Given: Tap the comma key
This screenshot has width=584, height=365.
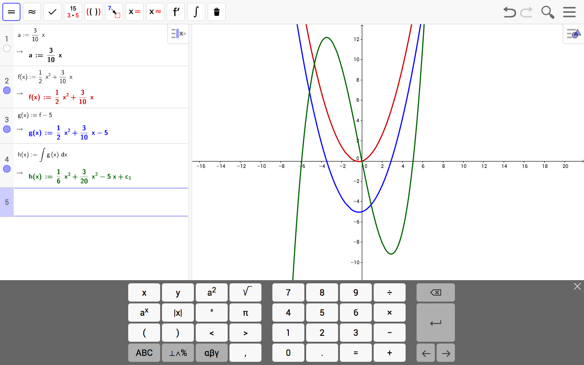Looking at the screenshot, I should (245, 353).
